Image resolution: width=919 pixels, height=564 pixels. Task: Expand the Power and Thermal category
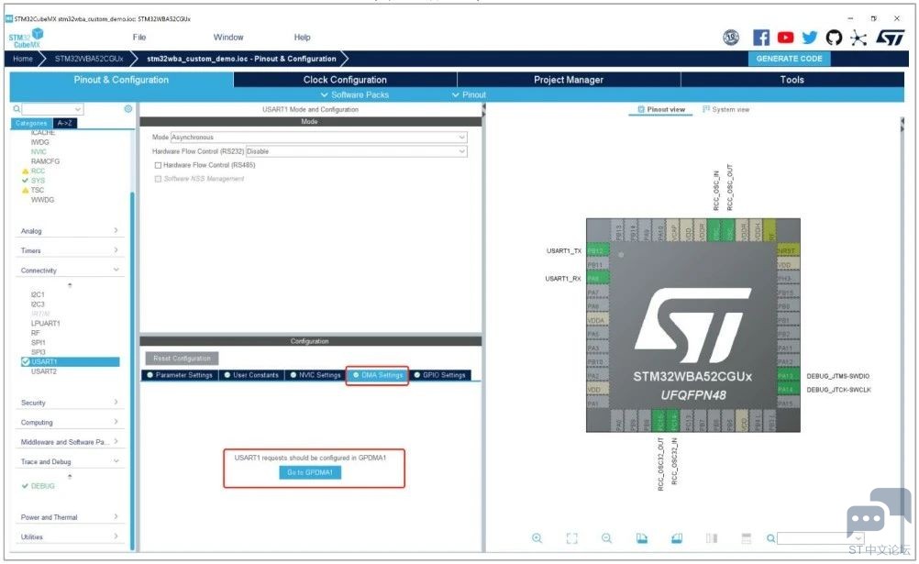(x=70, y=517)
